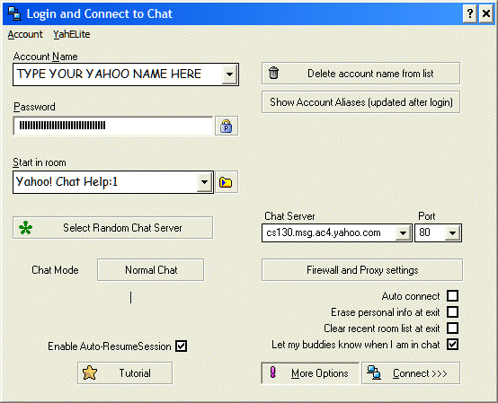Open room browser via yellow folder icon

pyautogui.click(x=227, y=182)
